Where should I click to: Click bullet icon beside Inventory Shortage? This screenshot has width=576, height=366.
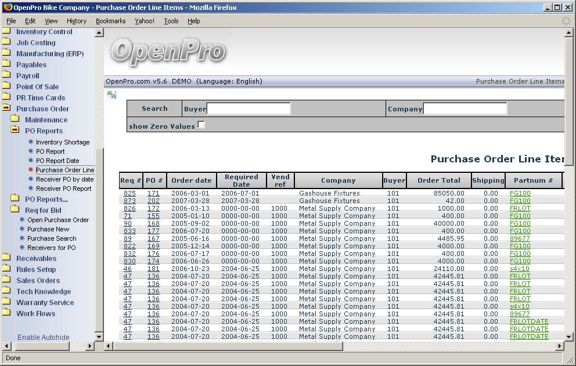click(x=31, y=142)
